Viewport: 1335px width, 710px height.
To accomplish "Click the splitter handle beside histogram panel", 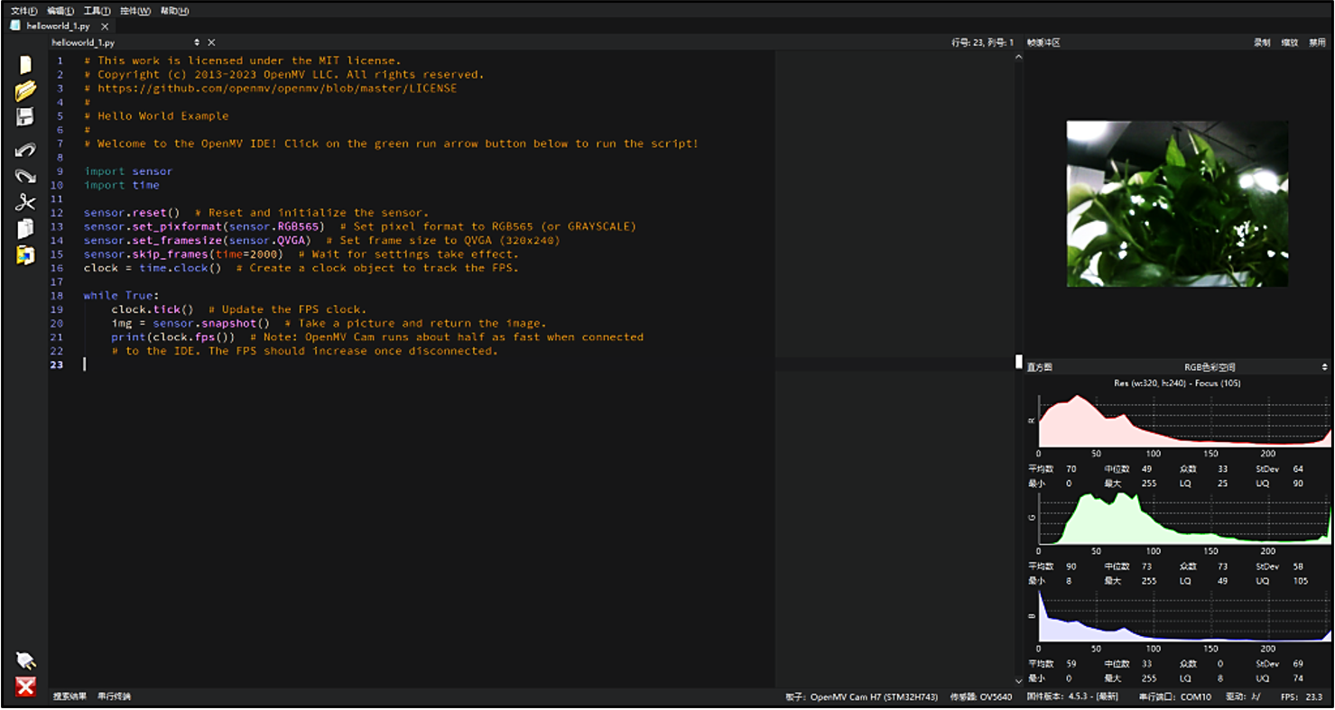I will 1019,362.
